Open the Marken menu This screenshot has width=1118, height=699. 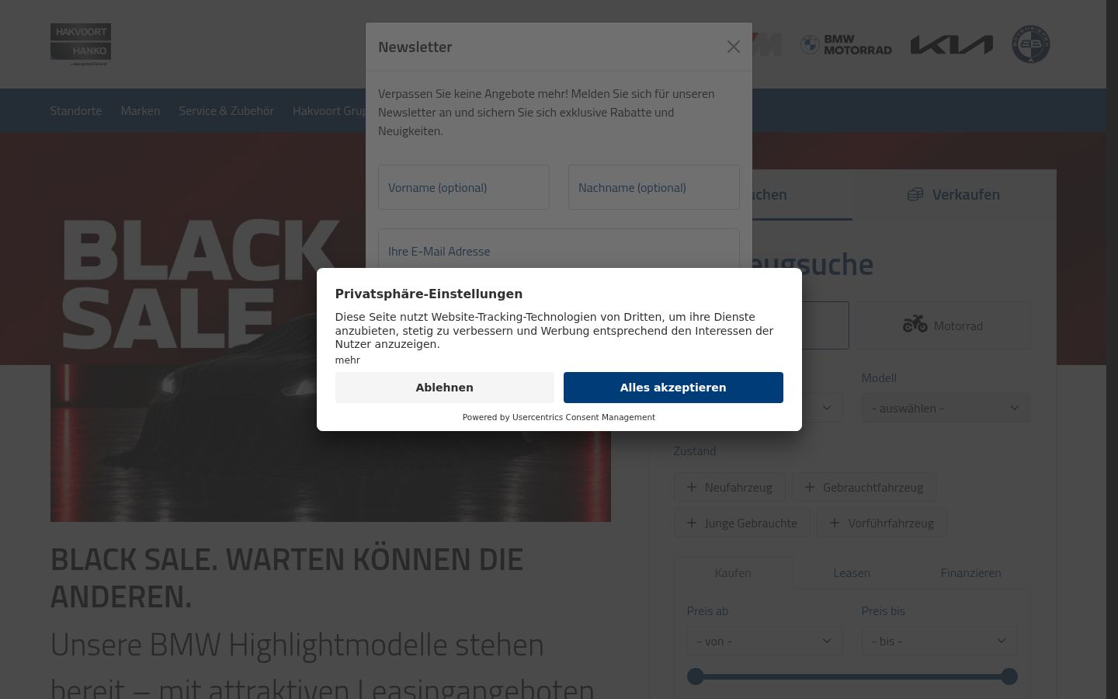pos(141,110)
